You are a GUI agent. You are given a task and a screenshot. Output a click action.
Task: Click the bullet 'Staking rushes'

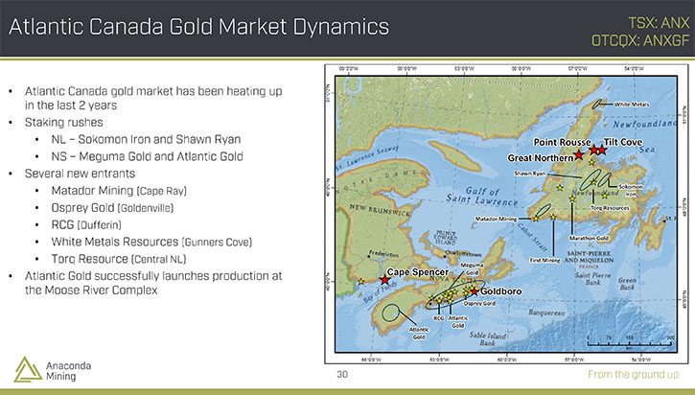(x=64, y=123)
